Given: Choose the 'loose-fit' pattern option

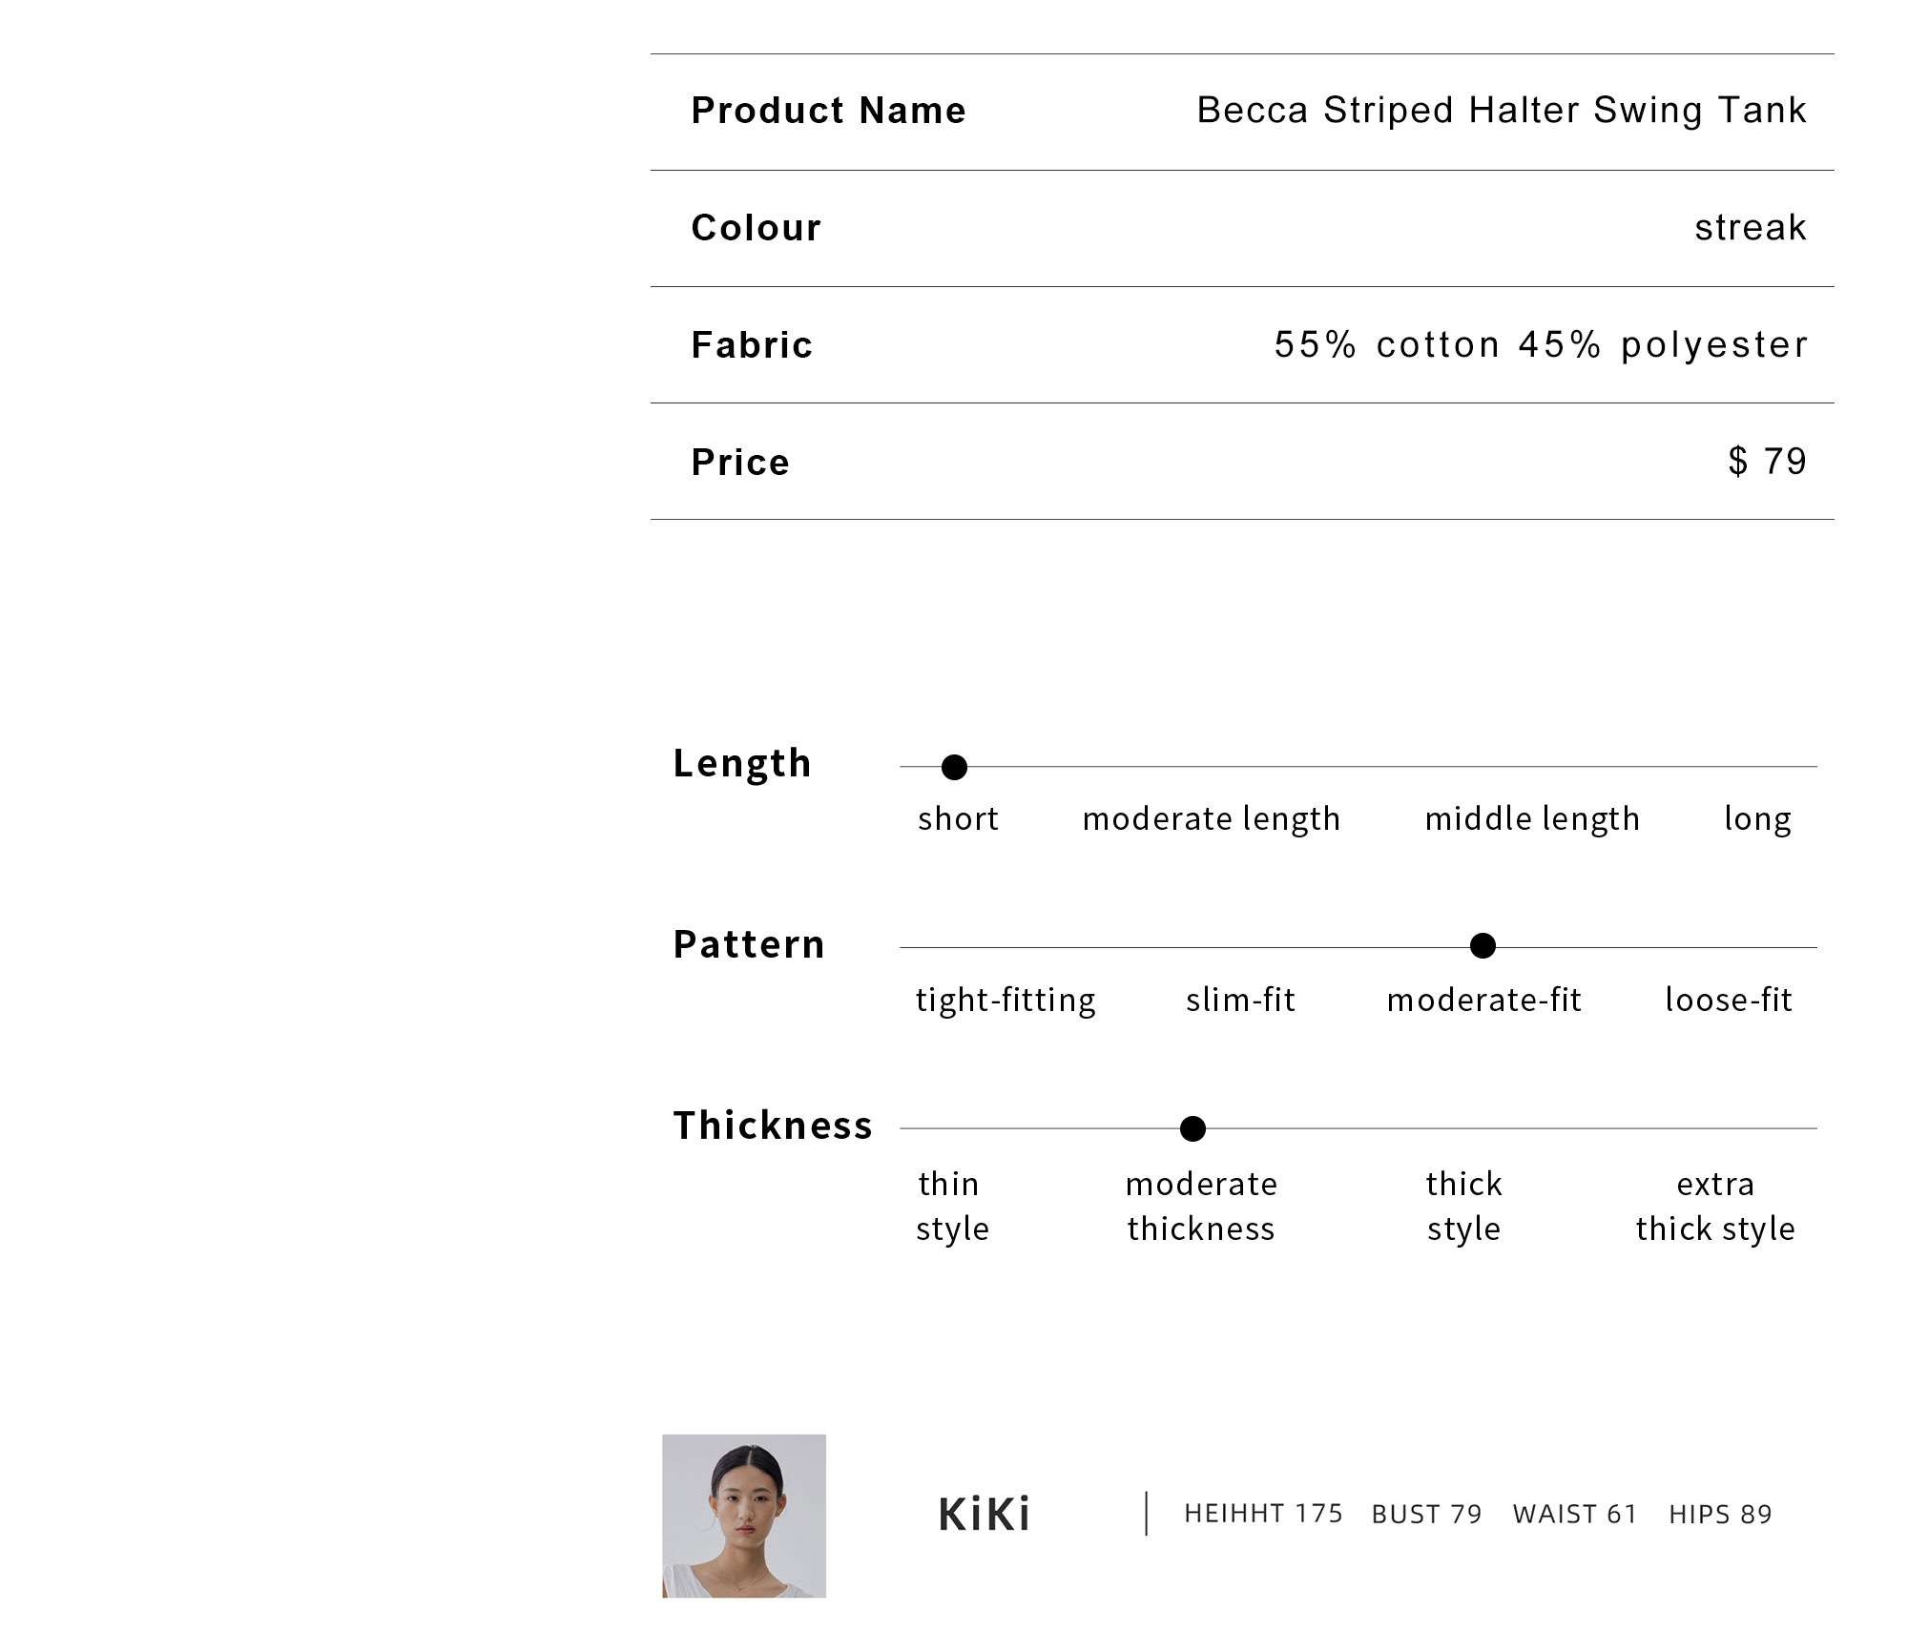Looking at the screenshot, I should (1729, 1000).
